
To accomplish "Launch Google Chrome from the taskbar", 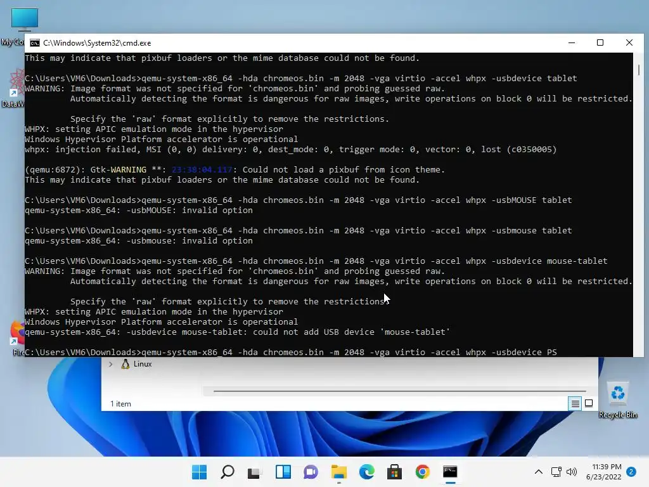I will (423, 472).
